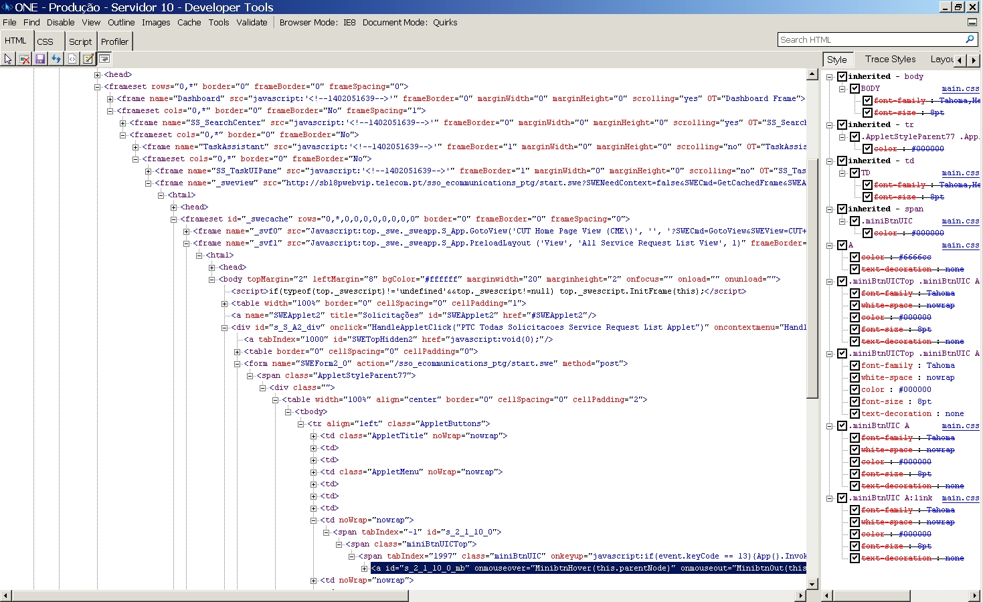The image size is (983, 602).
Task: Open Document Mode: Quirks menu
Action: click(x=410, y=22)
